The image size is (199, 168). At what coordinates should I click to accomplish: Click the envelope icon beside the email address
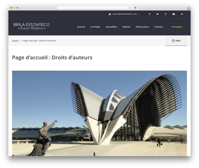pos(110,14)
